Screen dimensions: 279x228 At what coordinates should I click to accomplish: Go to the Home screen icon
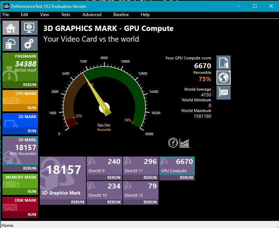11,28
